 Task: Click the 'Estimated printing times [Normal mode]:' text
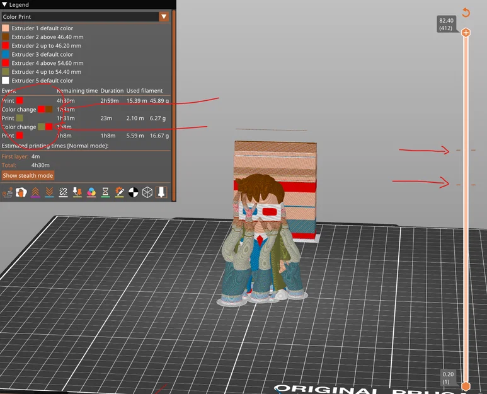coord(55,146)
